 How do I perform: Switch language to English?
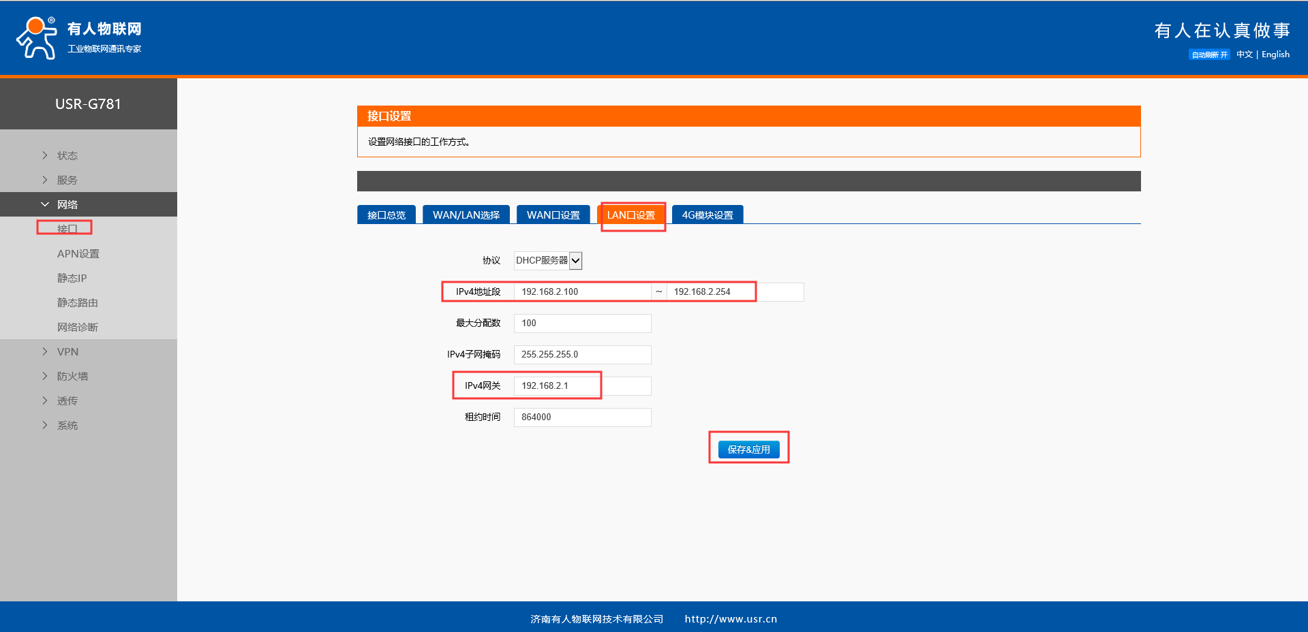tap(1275, 54)
